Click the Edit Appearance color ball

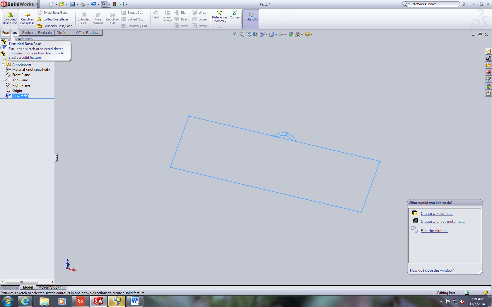click(x=291, y=34)
